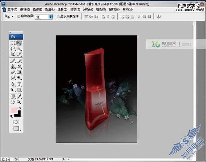Open the 组 auto-select dropdown
Viewport: 206px width, 162px height.
pyautogui.click(x=44, y=17)
